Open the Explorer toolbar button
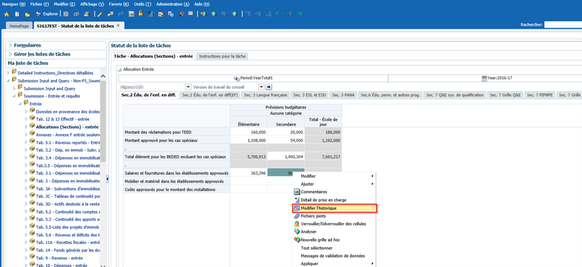Image resolution: width=582 pixels, height=267 pixels. (x=47, y=14)
